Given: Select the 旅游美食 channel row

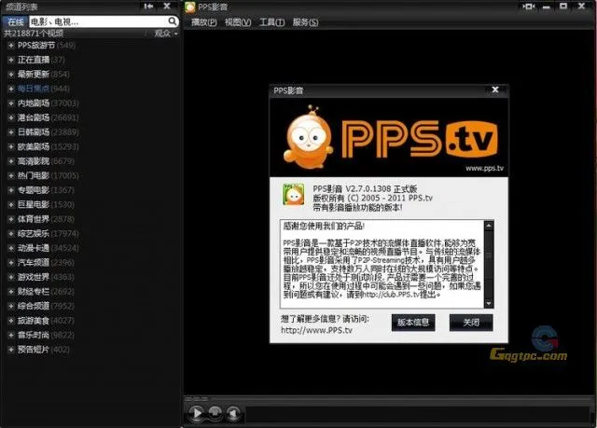Looking at the screenshot, I should pos(90,321).
